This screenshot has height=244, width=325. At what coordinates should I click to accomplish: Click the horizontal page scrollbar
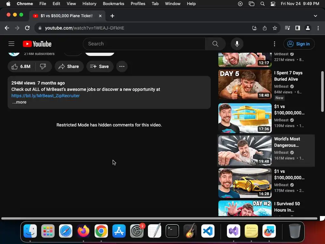click(x=159, y=219)
